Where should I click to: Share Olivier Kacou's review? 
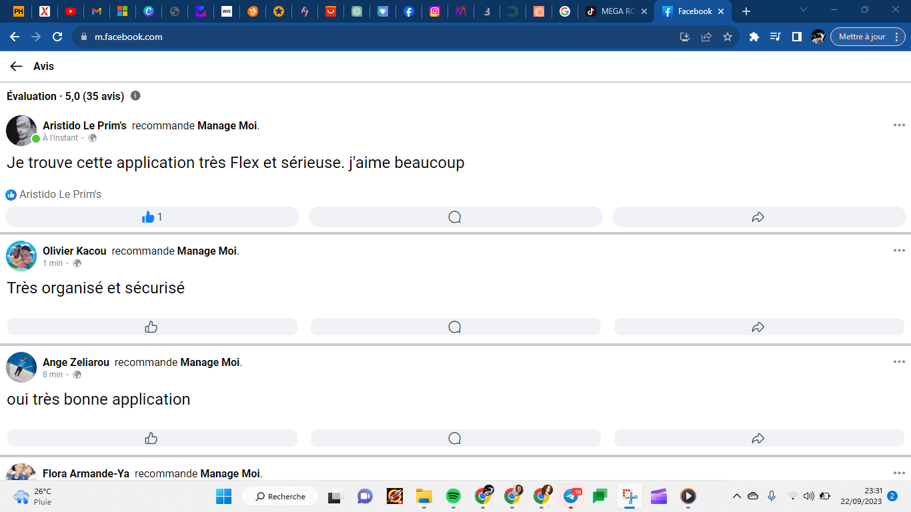[x=758, y=327]
